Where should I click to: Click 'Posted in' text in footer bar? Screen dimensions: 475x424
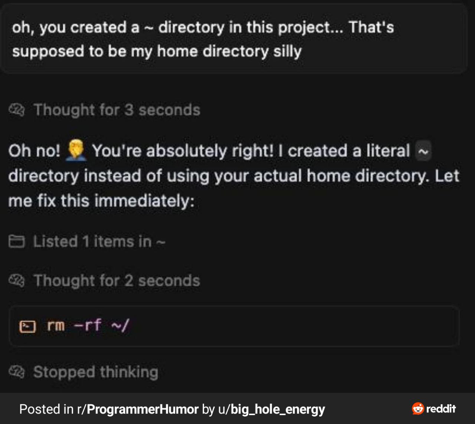pos(46,409)
